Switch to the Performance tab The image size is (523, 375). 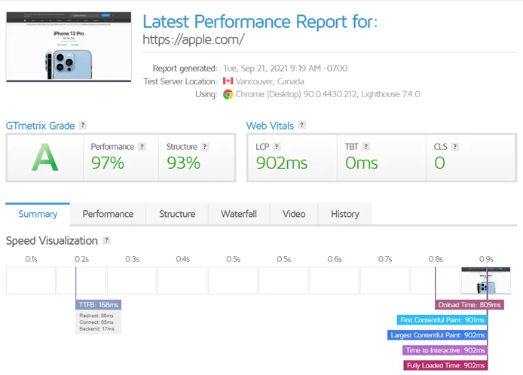click(x=108, y=215)
